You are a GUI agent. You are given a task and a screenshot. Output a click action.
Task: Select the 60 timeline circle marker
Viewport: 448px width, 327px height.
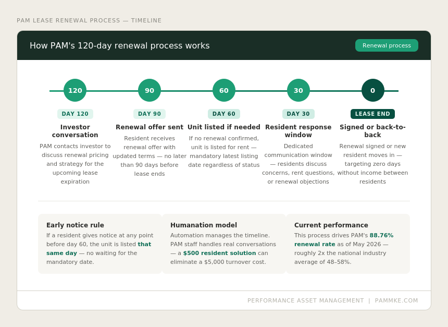(224, 90)
